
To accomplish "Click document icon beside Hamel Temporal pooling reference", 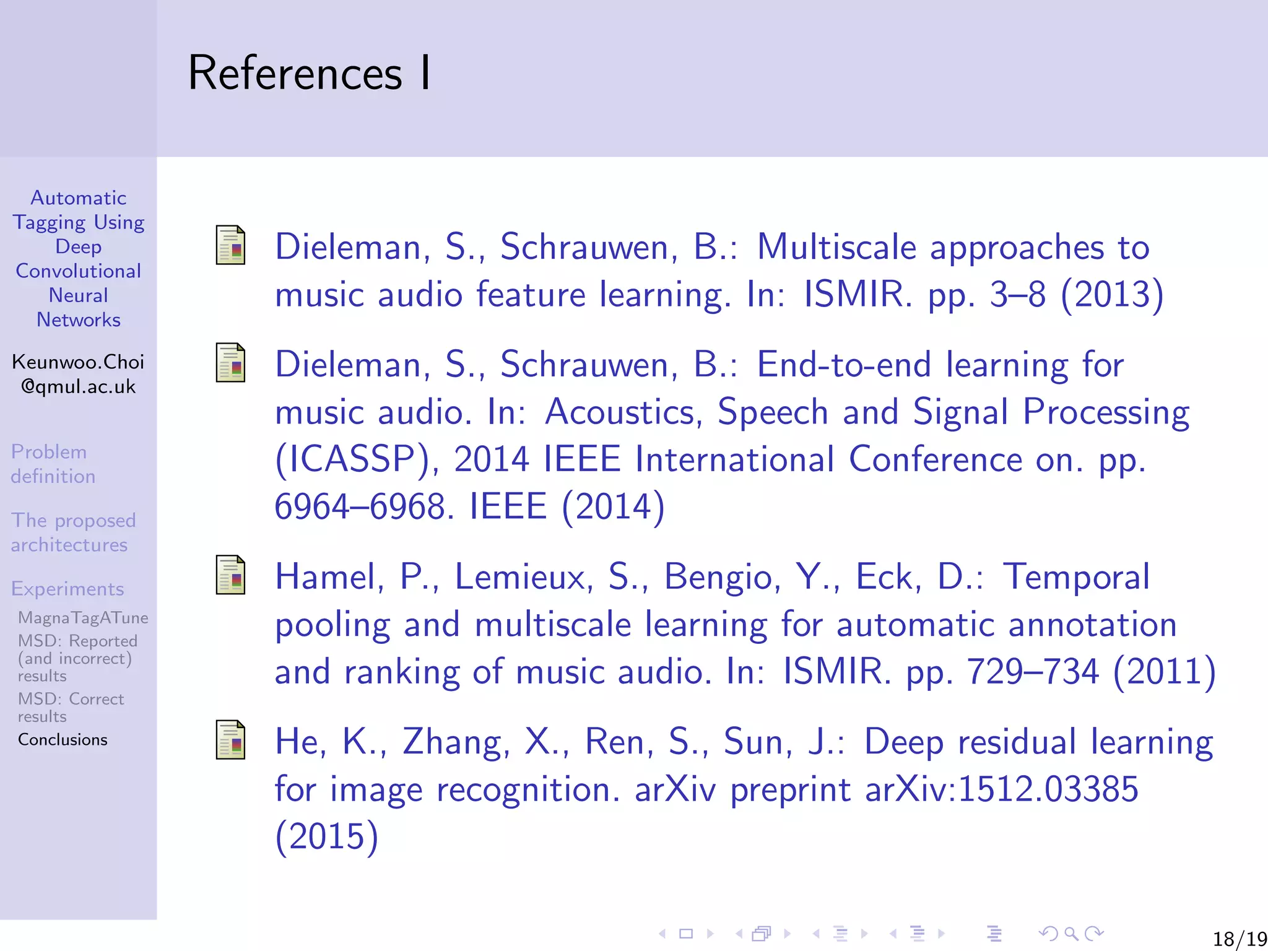I will coord(230,575).
